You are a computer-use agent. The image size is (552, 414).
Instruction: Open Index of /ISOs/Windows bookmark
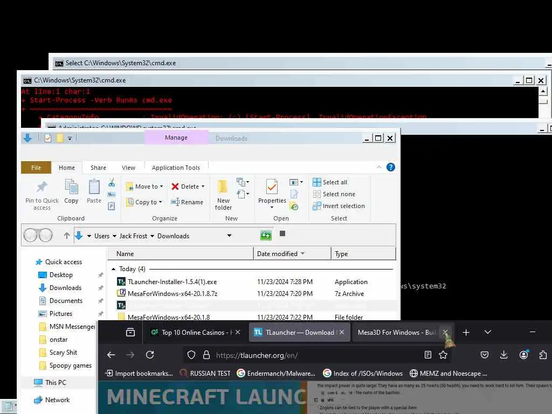tap(363, 373)
